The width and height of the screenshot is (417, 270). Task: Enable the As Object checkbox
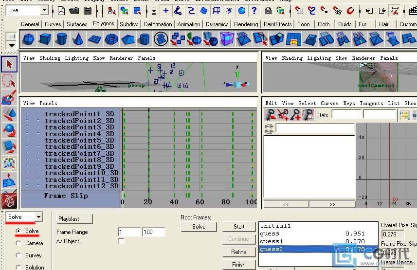point(121,241)
